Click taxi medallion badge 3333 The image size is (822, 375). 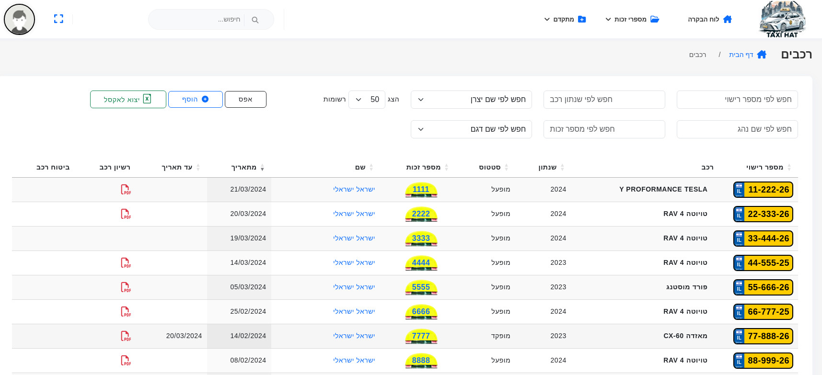pos(421,239)
